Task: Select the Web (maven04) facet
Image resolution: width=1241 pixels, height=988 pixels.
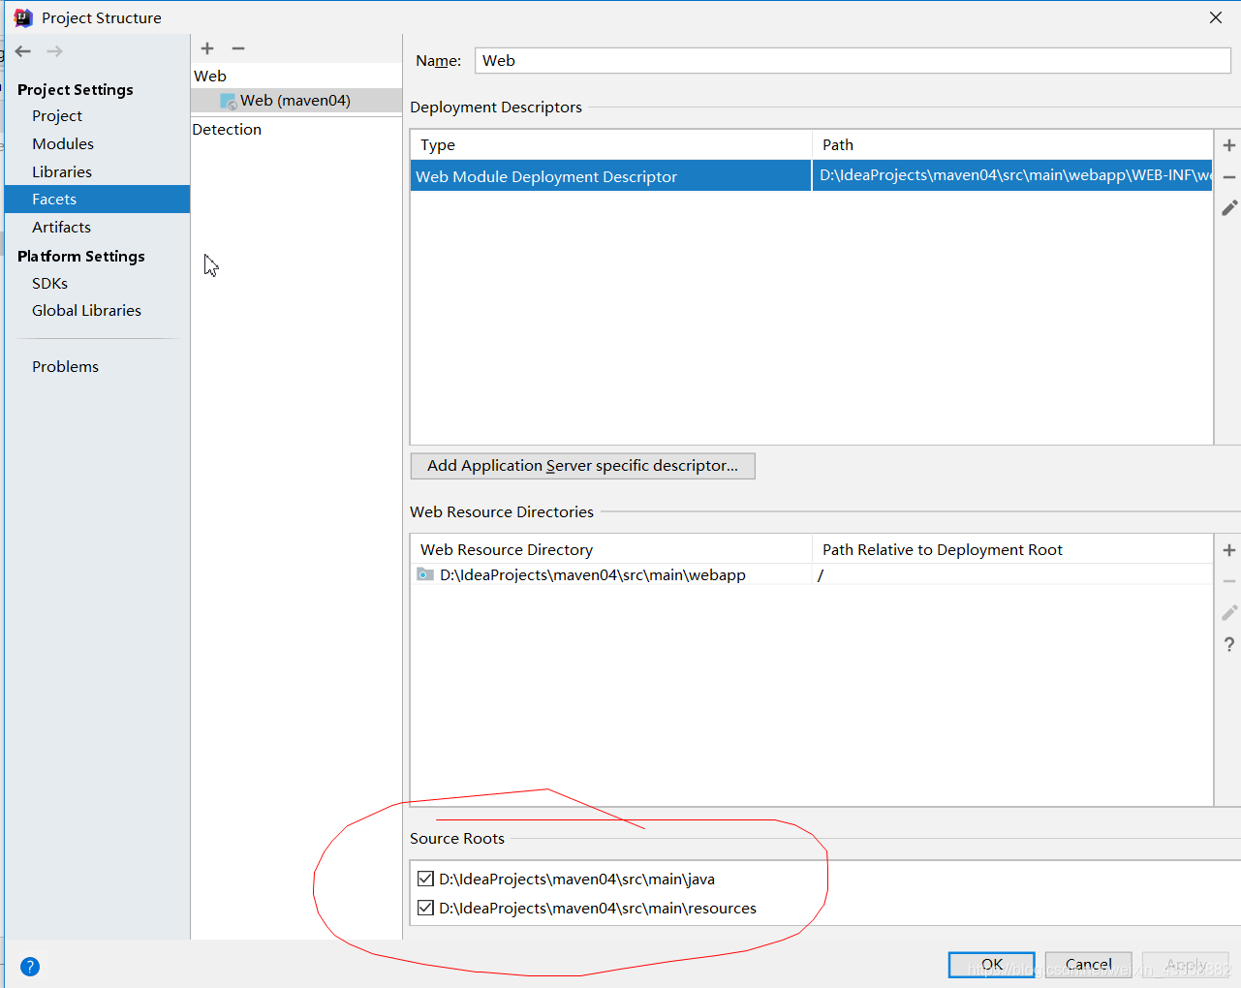Action: click(296, 101)
